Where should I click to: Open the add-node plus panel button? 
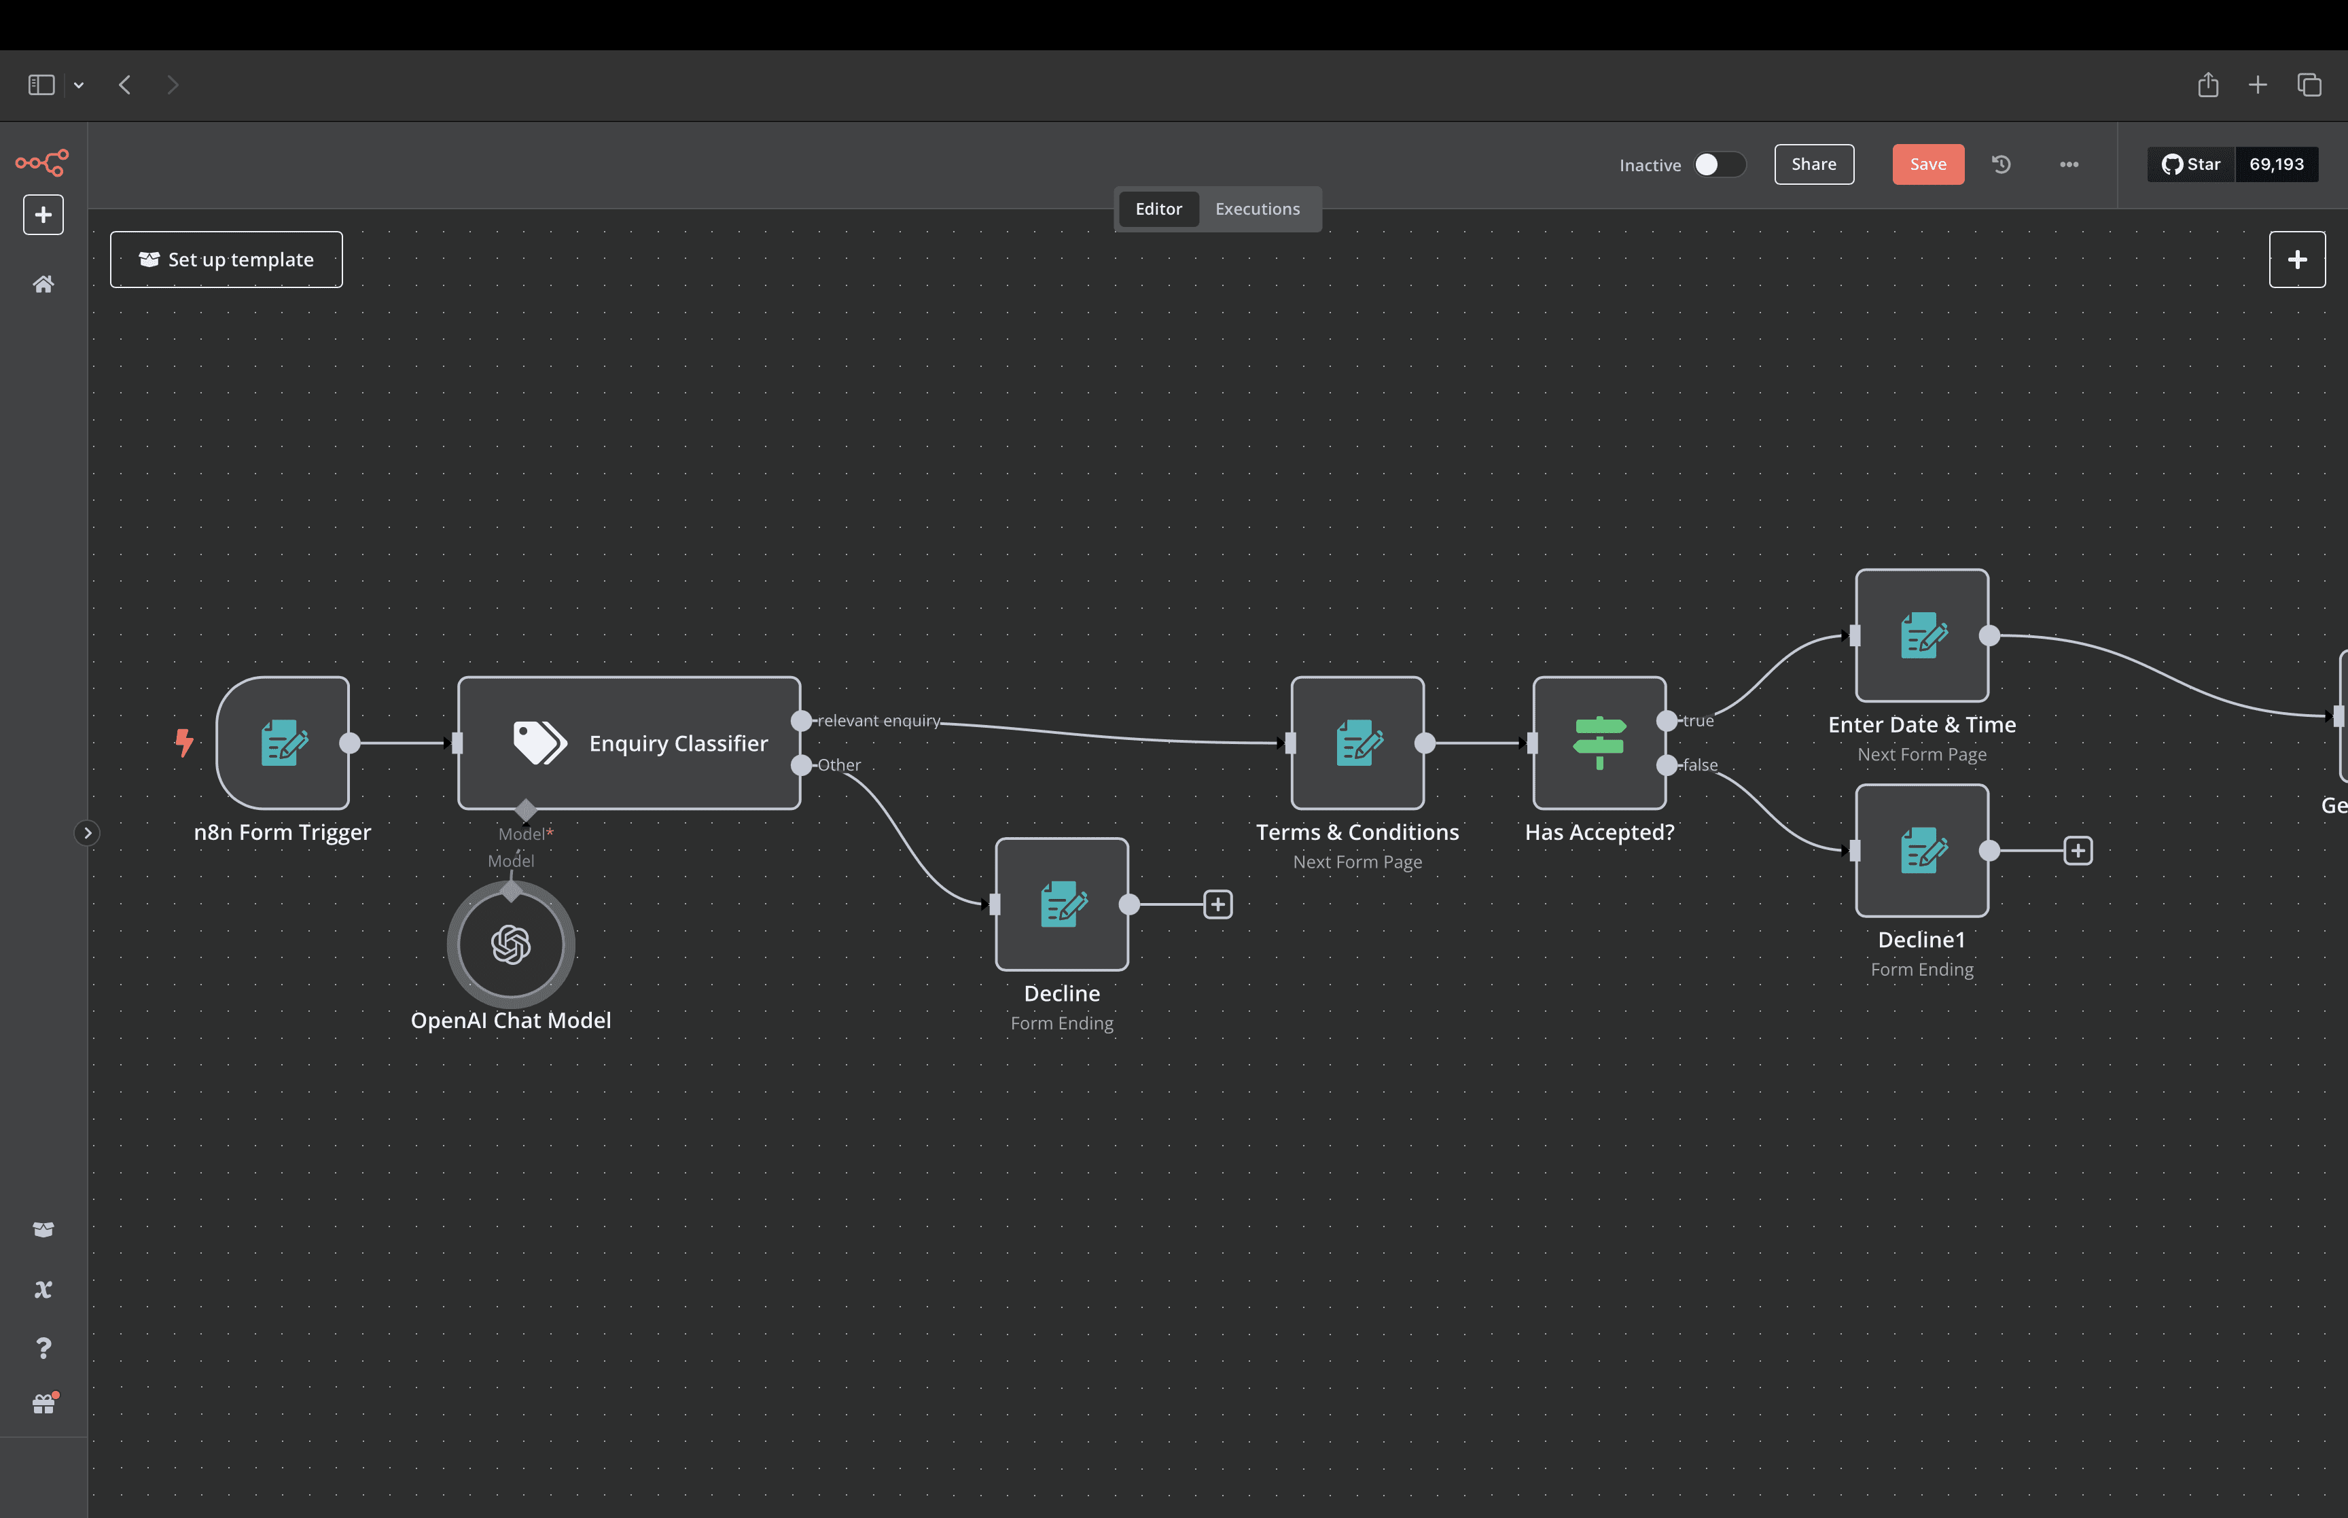[x=2297, y=260]
